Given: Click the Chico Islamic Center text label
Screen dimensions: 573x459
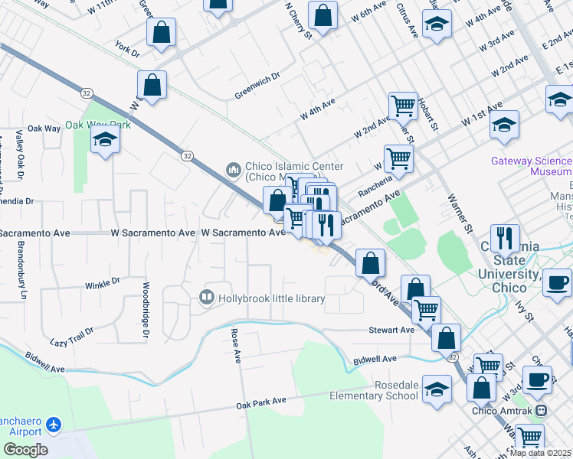Looking at the screenshot, I should (294, 171).
